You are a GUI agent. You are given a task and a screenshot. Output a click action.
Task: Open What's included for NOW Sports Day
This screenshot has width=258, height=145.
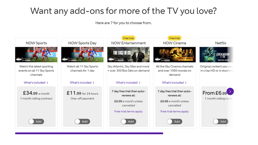click(x=82, y=83)
